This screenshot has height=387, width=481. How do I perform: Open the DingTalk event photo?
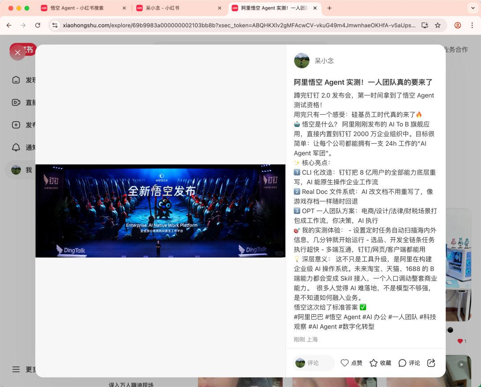[x=160, y=211]
